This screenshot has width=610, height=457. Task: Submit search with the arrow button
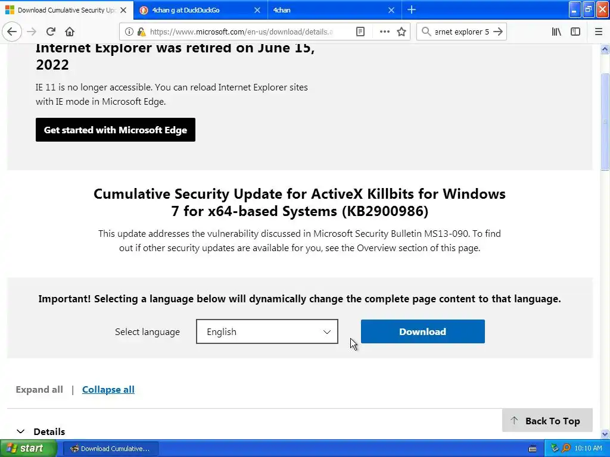click(498, 32)
